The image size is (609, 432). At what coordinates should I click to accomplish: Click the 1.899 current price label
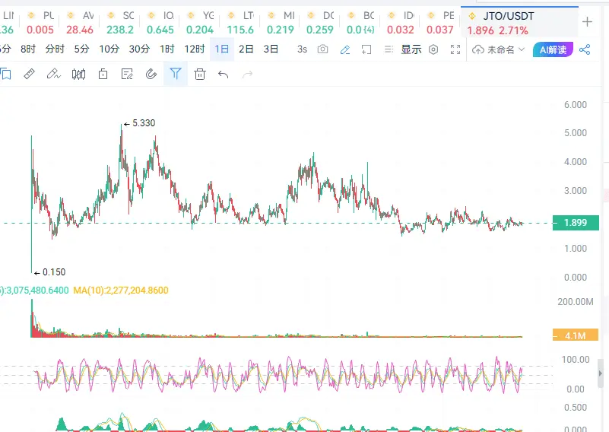576,223
